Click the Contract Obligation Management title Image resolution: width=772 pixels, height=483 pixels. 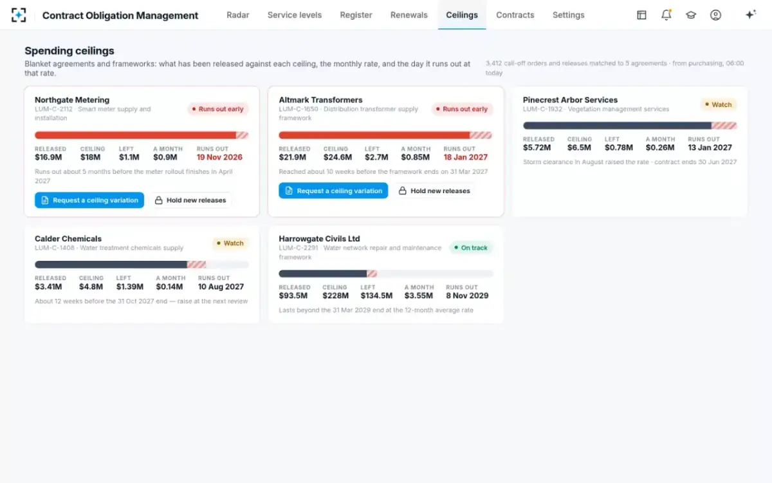pyautogui.click(x=120, y=15)
